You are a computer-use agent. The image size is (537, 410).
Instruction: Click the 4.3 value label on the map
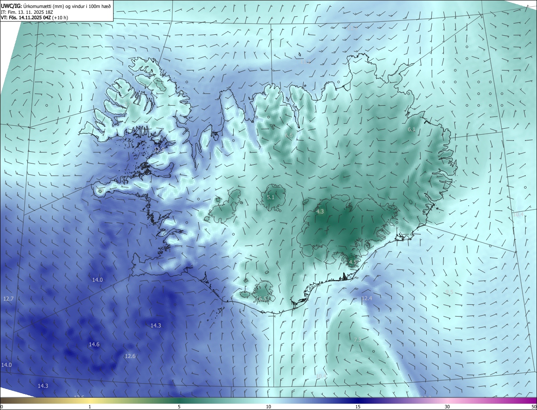pyautogui.click(x=320, y=212)
